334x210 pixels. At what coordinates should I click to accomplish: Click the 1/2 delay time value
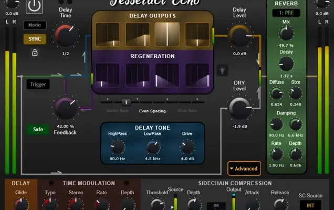pyautogui.click(x=66, y=54)
